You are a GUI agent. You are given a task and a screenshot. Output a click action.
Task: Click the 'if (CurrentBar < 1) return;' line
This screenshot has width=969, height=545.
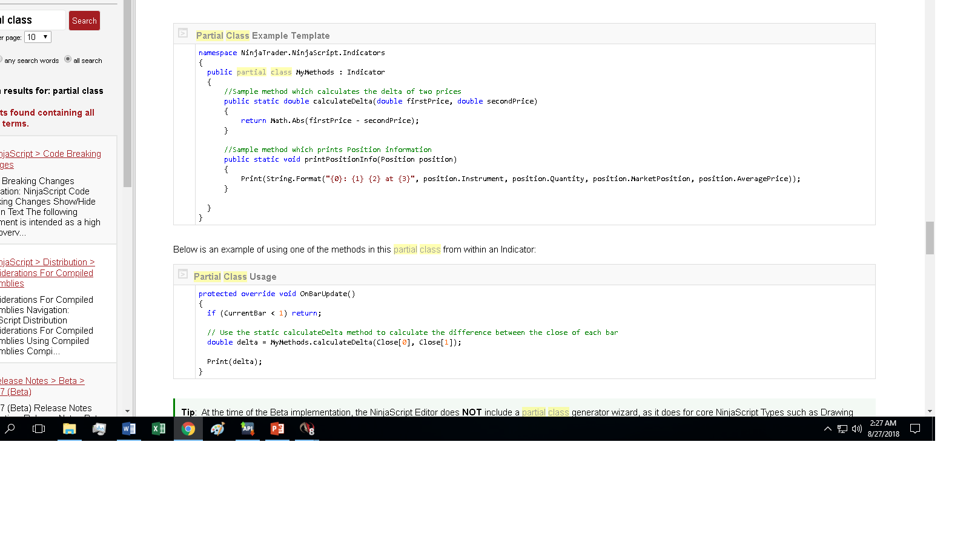(265, 313)
